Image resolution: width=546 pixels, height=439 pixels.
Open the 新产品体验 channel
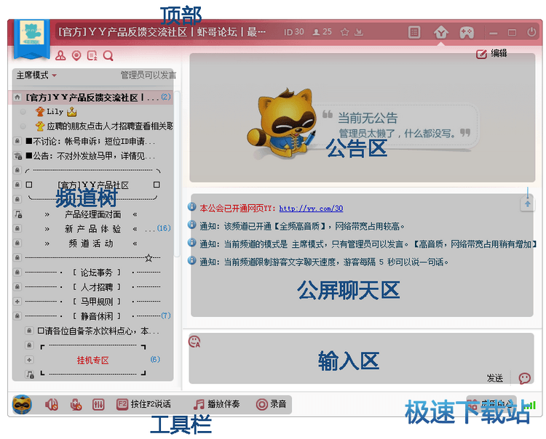(x=92, y=229)
